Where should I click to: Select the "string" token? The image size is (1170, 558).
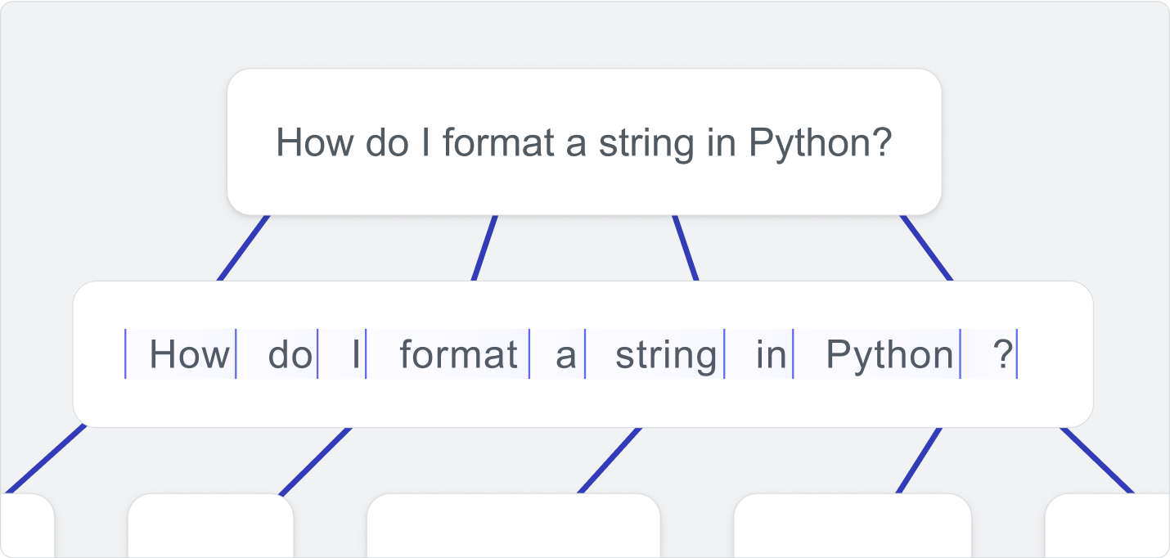pos(655,354)
